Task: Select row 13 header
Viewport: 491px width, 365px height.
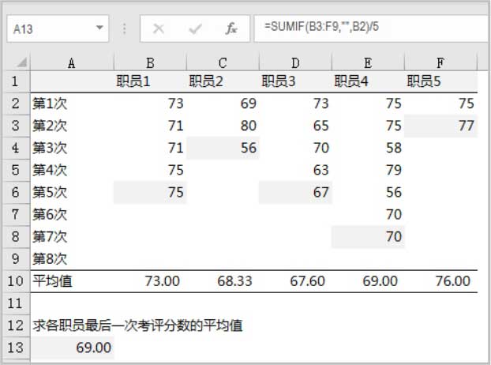Action: click(15, 347)
